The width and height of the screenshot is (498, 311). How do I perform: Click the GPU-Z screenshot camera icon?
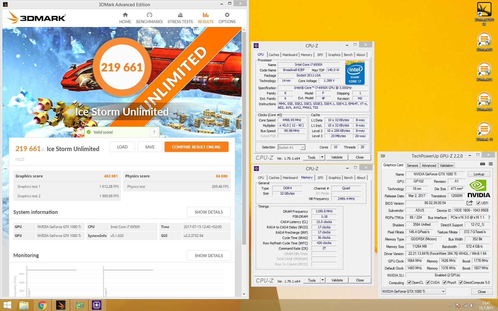click(483, 164)
